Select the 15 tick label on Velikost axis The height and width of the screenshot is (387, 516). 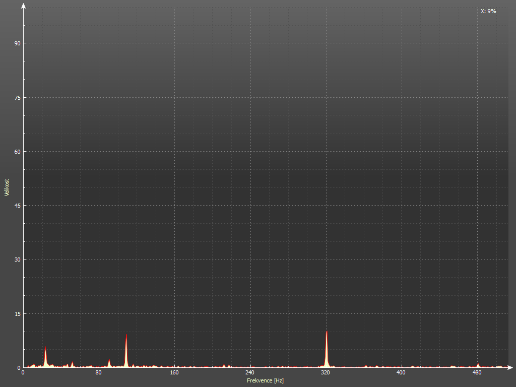click(17, 314)
